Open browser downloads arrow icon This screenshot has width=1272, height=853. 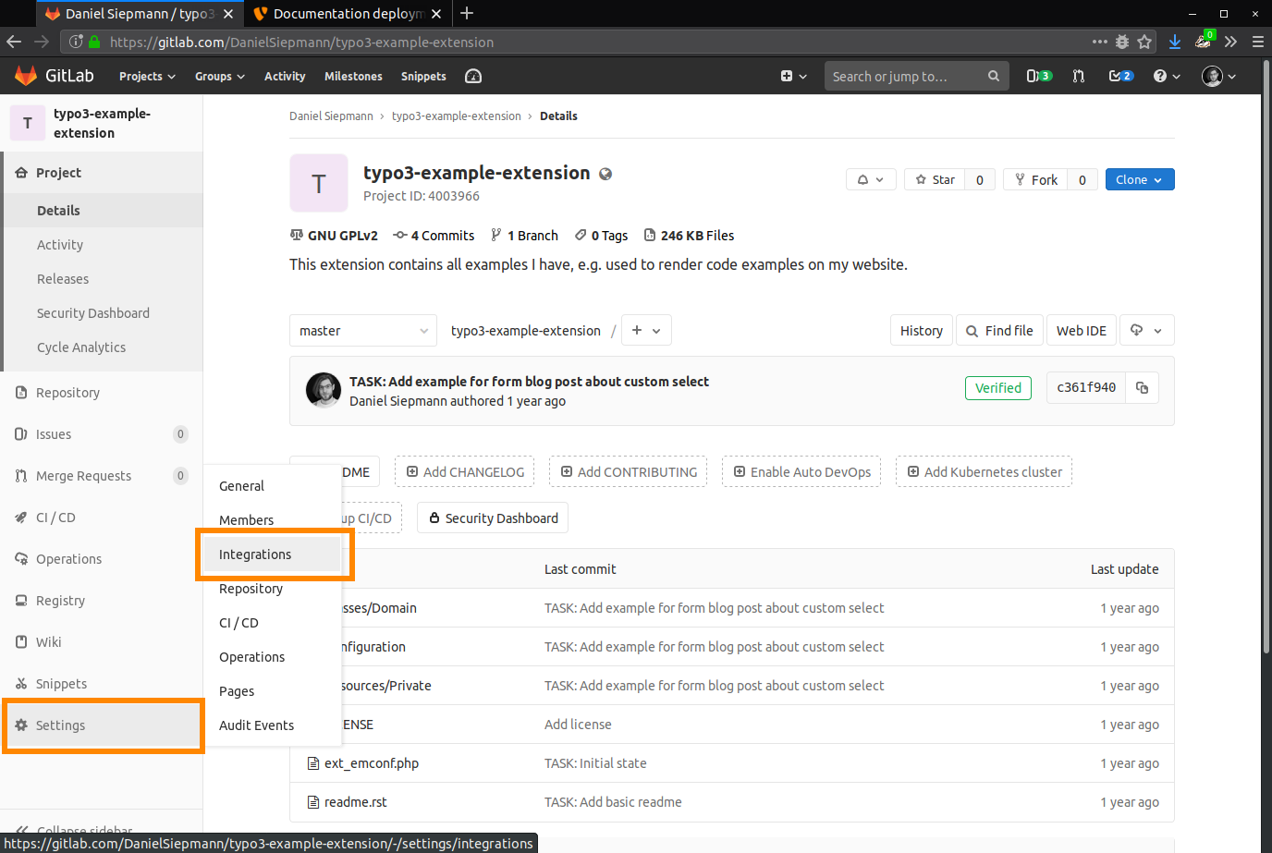click(1174, 42)
